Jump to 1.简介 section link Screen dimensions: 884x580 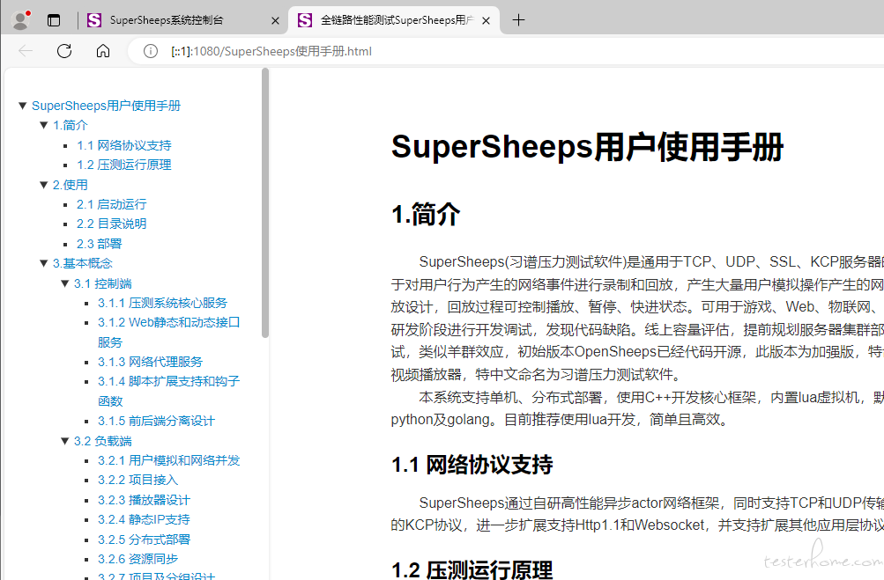click(x=71, y=125)
